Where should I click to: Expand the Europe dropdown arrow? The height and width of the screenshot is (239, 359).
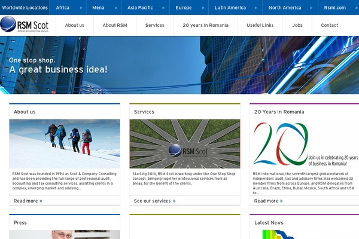point(203,8)
